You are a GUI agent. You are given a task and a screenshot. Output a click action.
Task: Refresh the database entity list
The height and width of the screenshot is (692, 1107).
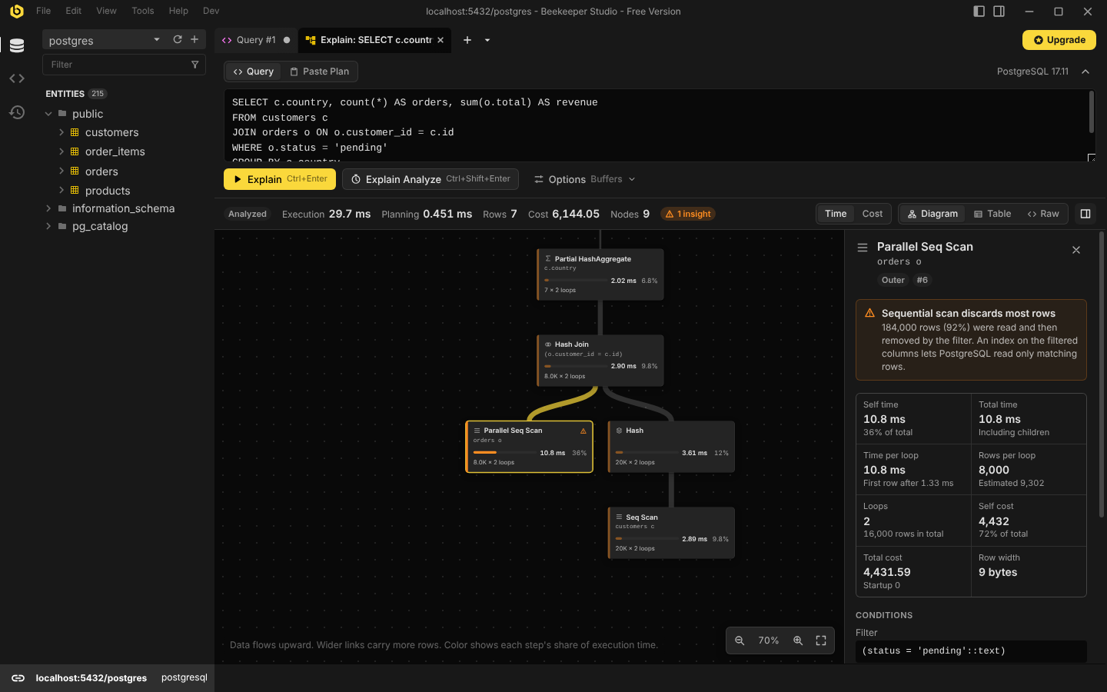178,39
